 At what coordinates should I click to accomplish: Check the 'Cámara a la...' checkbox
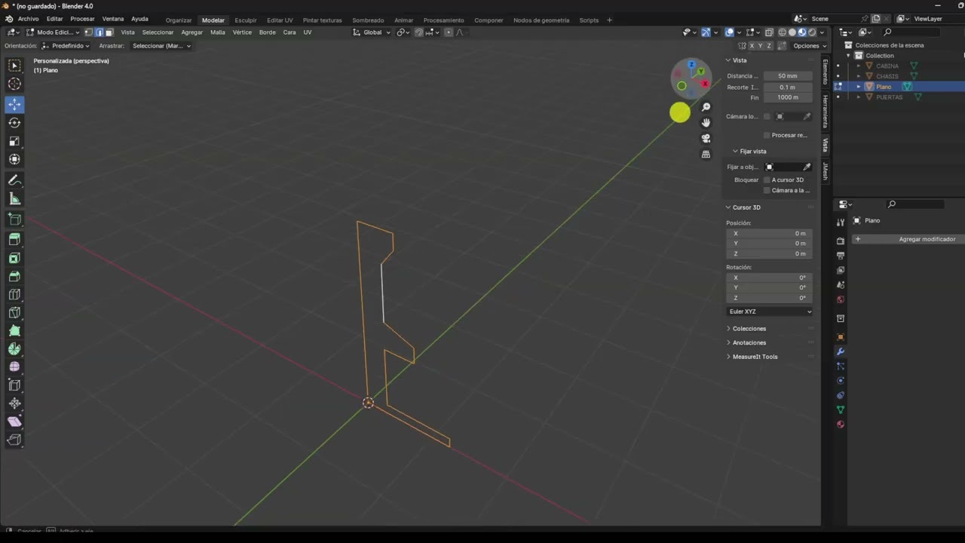(x=767, y=191)
